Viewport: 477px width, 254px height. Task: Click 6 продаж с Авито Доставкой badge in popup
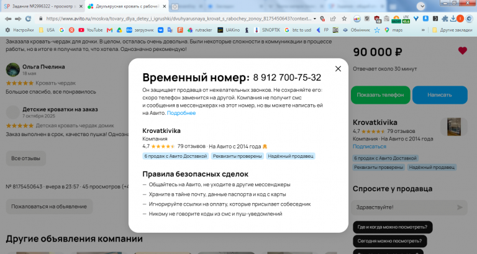coord(176,156)
